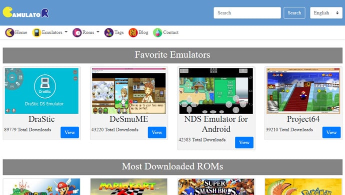Viewport: 345px width, 195px height.
Task: Click the Search button in the header
Action: click(294, 13)
